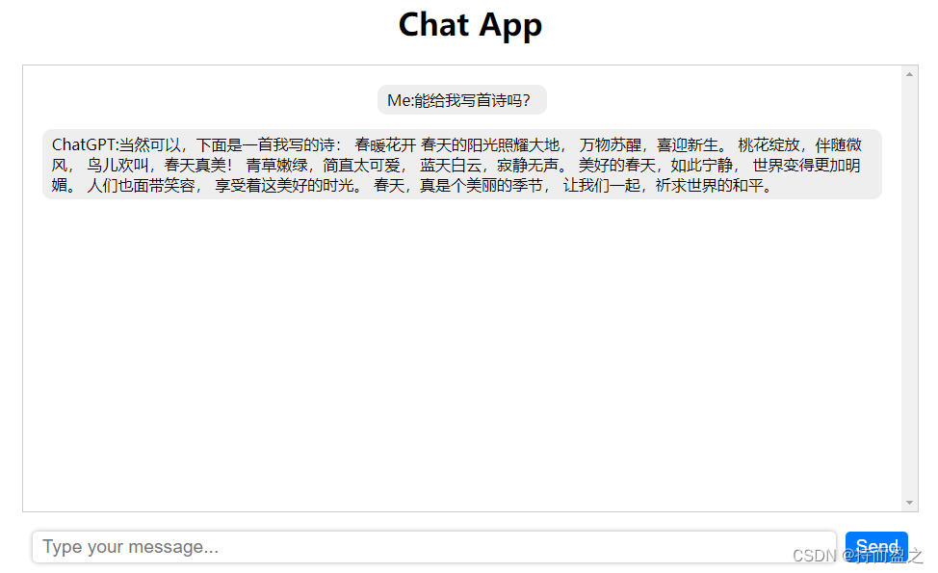
Task: Click the blue Send button
Action: (875, 547)
